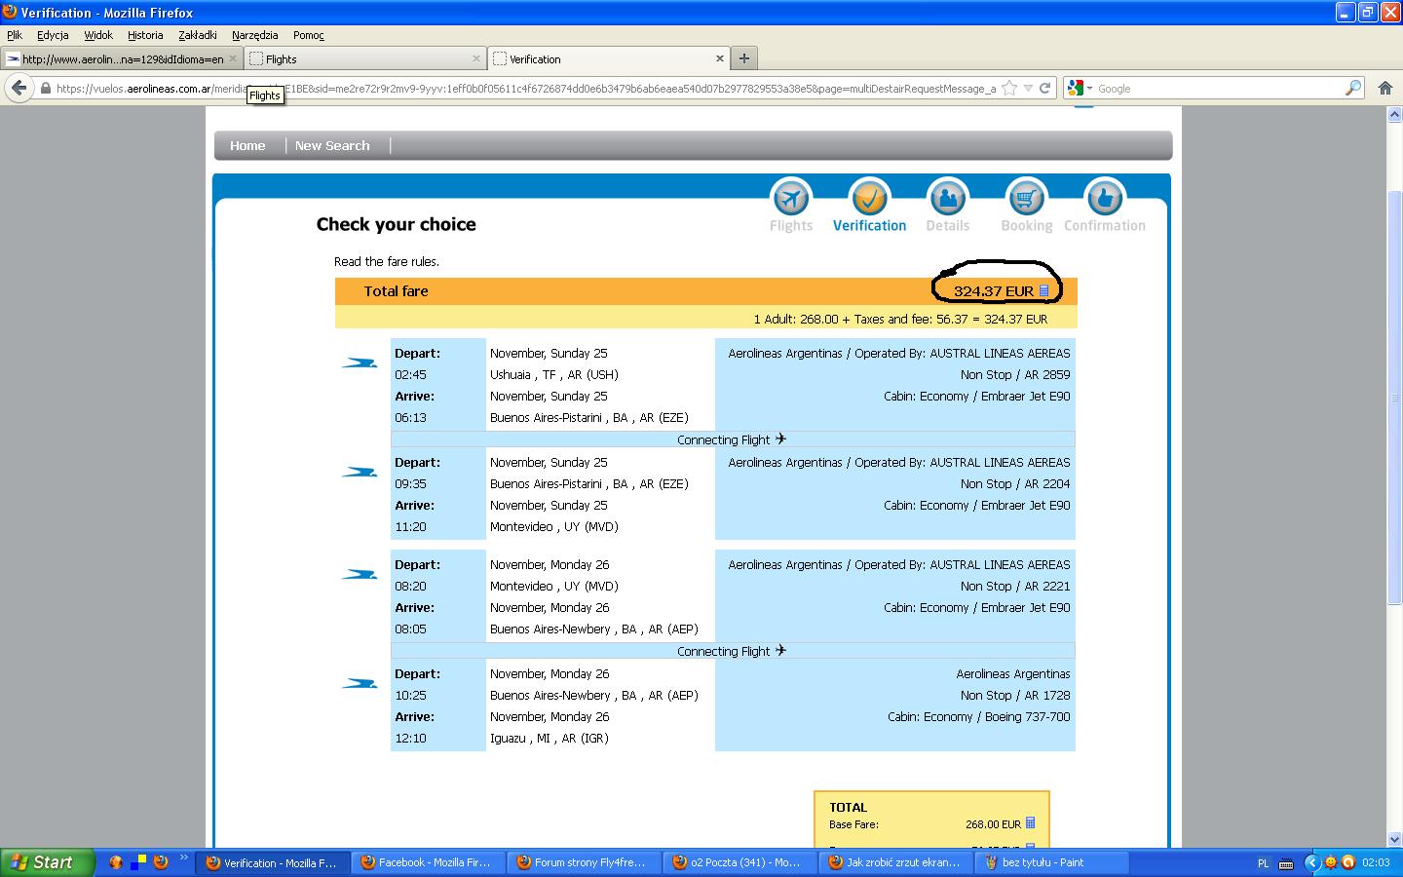Click the Home navigation link
1403x877 pixels.
[x=247, y=145]
